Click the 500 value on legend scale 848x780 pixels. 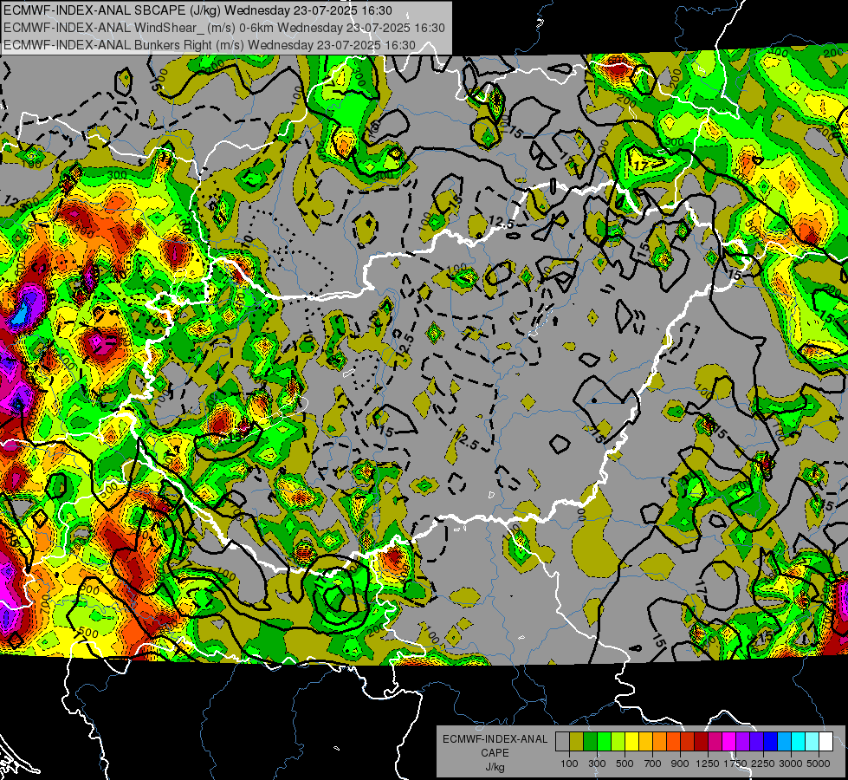point(625,764)
